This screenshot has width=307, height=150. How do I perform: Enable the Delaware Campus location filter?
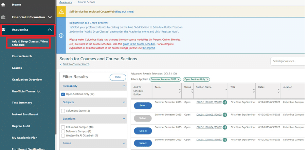pyautogui.click(x=63, y=131)
